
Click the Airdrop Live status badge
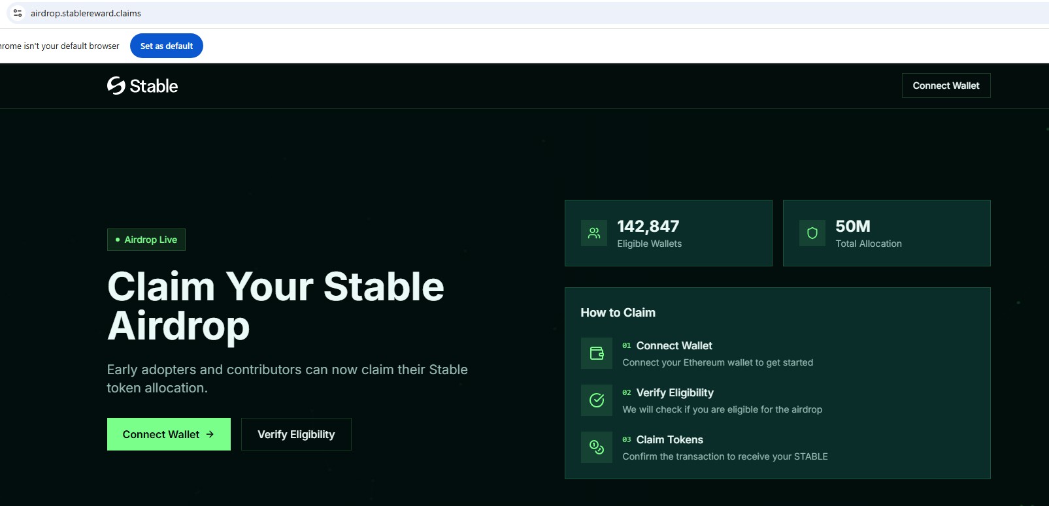(146, 240)
